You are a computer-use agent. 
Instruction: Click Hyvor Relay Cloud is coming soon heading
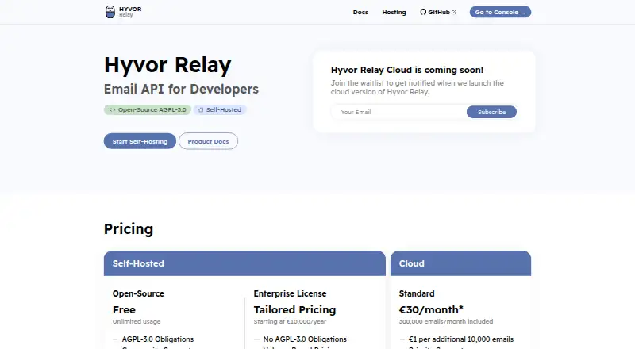coord(407,70)
